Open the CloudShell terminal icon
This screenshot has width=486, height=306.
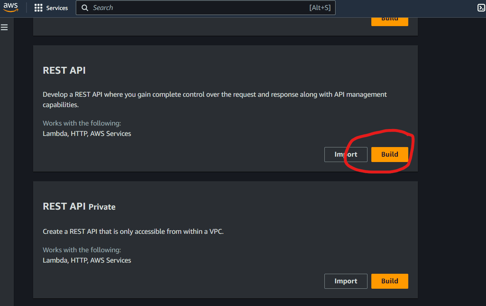[x=481, y=8]
